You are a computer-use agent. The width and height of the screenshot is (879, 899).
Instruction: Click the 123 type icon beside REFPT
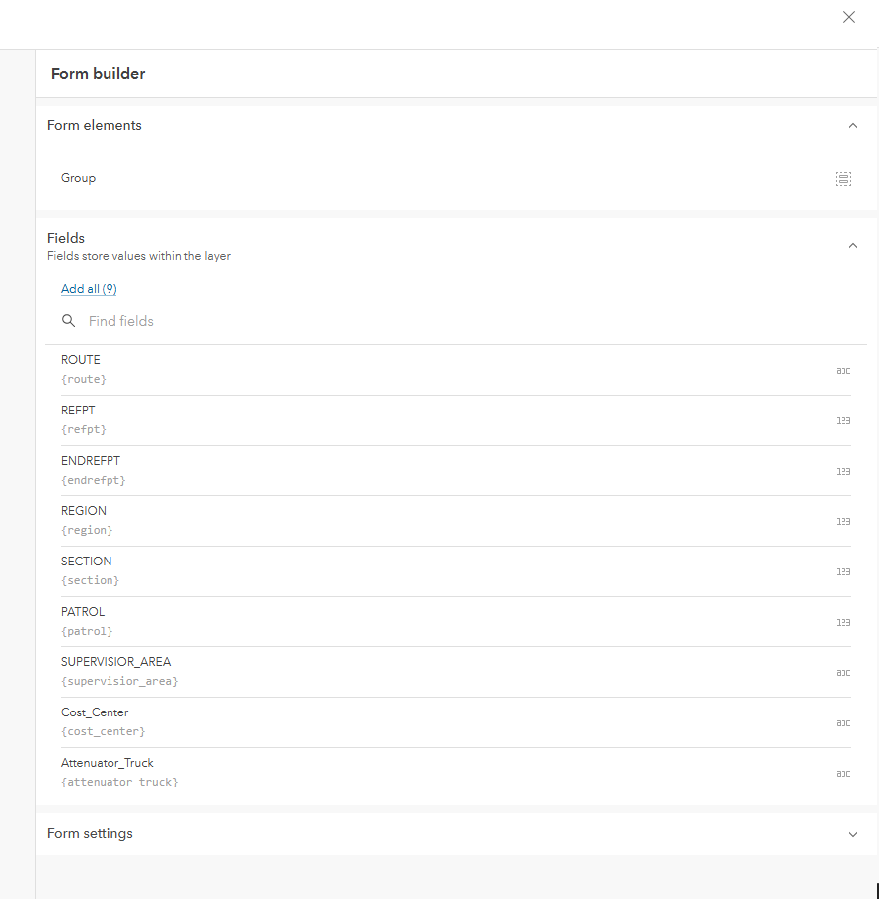click(843, 420)
